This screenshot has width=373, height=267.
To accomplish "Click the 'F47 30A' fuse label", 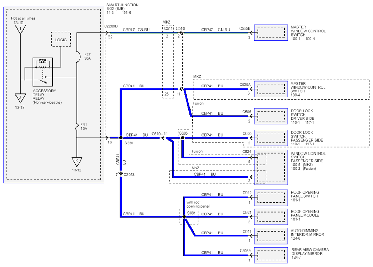I will click(87, 57).
